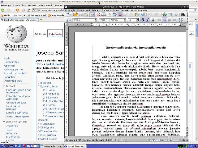Screen dimensions: 198x148
Task: Click the TXERT insert mode field
Action: [109, 140]
